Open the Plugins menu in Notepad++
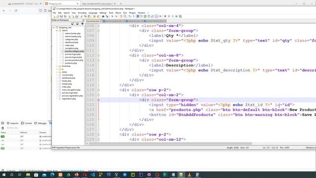The width and height of the screenshot is (316, 178). click(x=132, y=13)
